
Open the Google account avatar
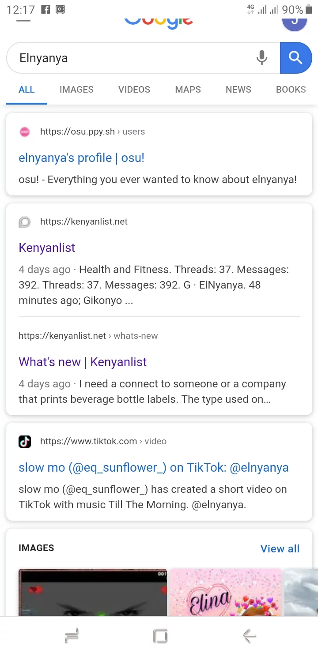[x=294, y=21]
